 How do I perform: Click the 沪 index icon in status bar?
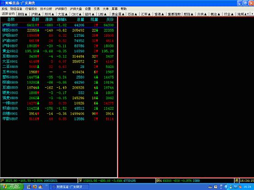pos(2,180)
